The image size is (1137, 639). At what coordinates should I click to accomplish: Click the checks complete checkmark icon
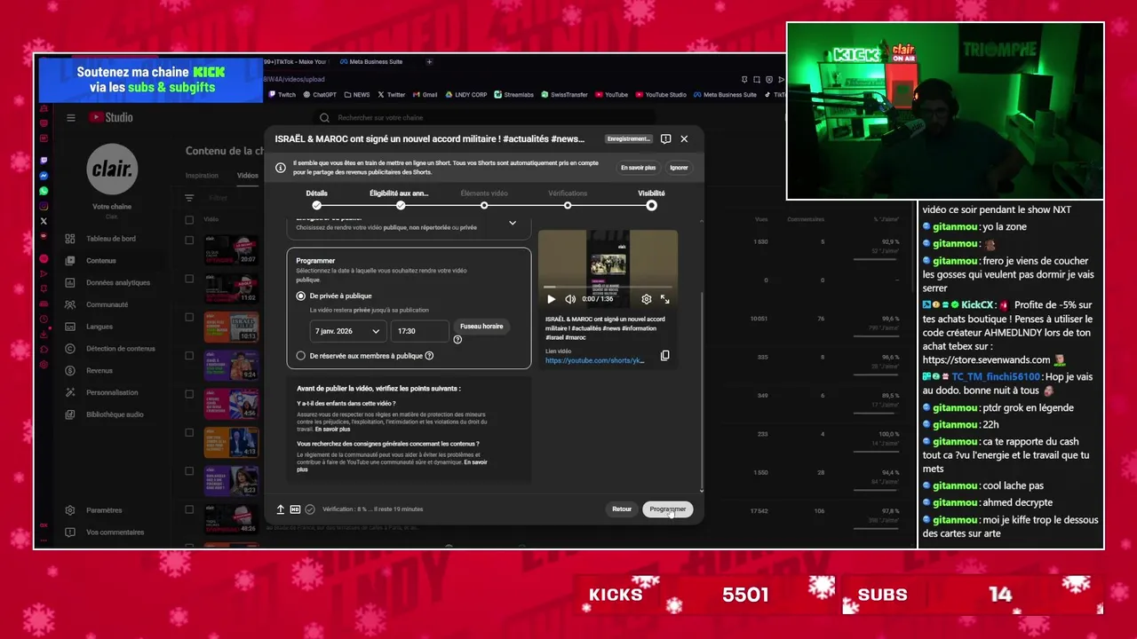pos(310,509)
